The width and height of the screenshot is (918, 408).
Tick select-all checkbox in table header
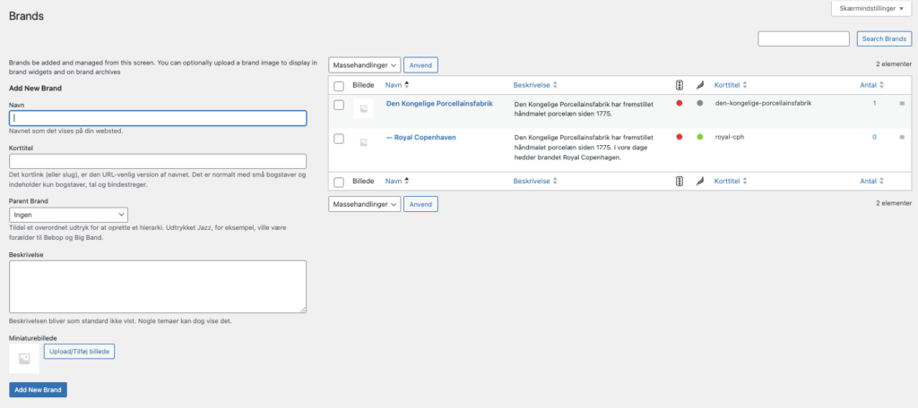tap(338, 87)
